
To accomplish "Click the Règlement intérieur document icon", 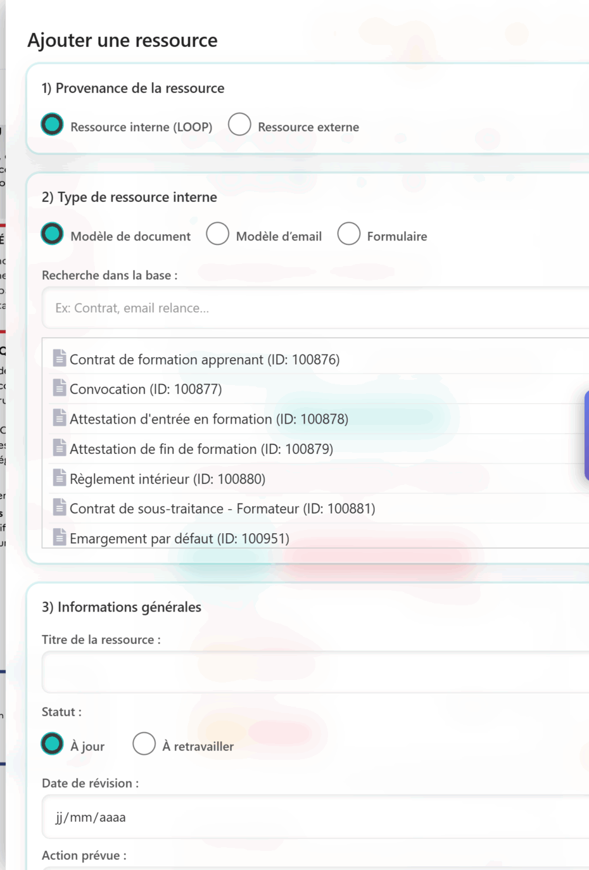I will point(60,477).
